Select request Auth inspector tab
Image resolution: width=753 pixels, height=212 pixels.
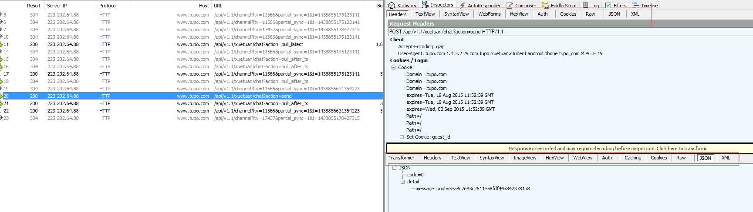point(543,14)
